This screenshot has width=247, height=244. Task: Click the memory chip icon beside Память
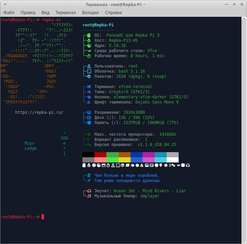point(89,123)
